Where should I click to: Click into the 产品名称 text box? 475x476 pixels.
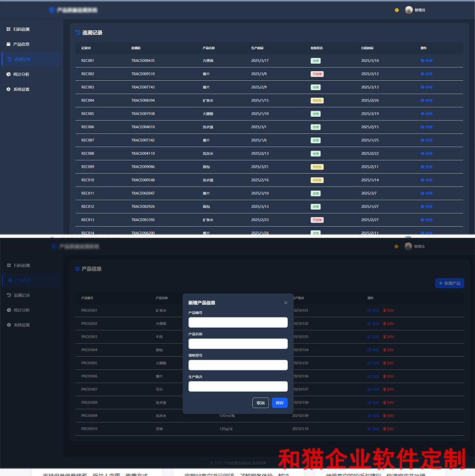(238, 344)
